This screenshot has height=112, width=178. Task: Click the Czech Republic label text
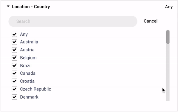point(35,89)
